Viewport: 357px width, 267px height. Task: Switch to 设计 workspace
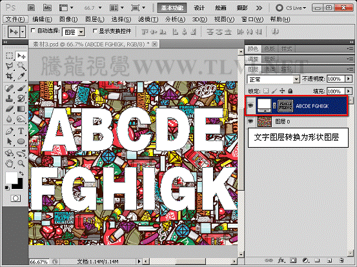[199, 8]
